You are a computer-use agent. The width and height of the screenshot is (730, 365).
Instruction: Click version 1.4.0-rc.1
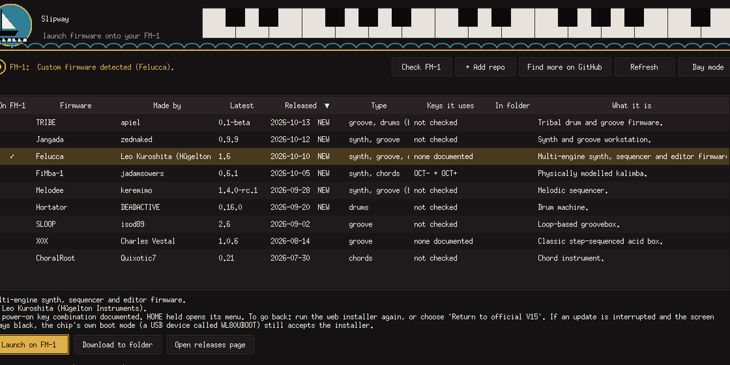(x=238, y=190)
